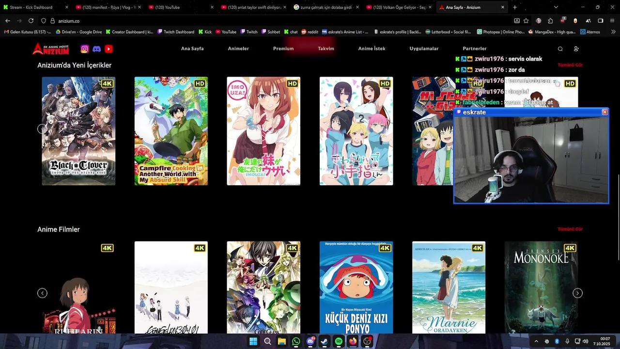Open the Code Geass movie poster
This screenshot has width=620, height=349.
[x=263, y=287]
